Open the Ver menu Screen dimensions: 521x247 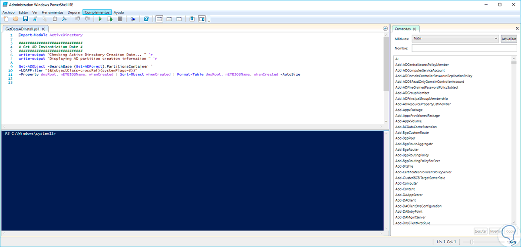pyautogui.click(x=35, y=12)
